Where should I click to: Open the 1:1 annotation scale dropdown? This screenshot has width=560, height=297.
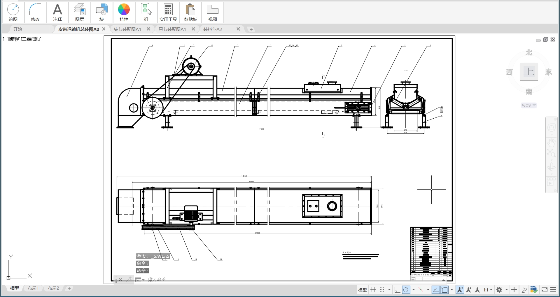coord(488,290)
